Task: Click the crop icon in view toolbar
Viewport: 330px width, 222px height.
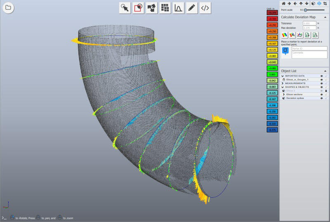Action: 326,4
